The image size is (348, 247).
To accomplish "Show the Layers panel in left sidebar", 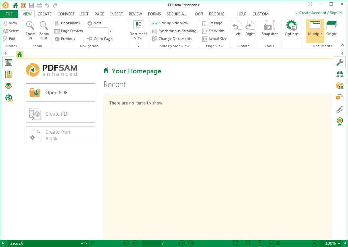I will pos(9,86).
